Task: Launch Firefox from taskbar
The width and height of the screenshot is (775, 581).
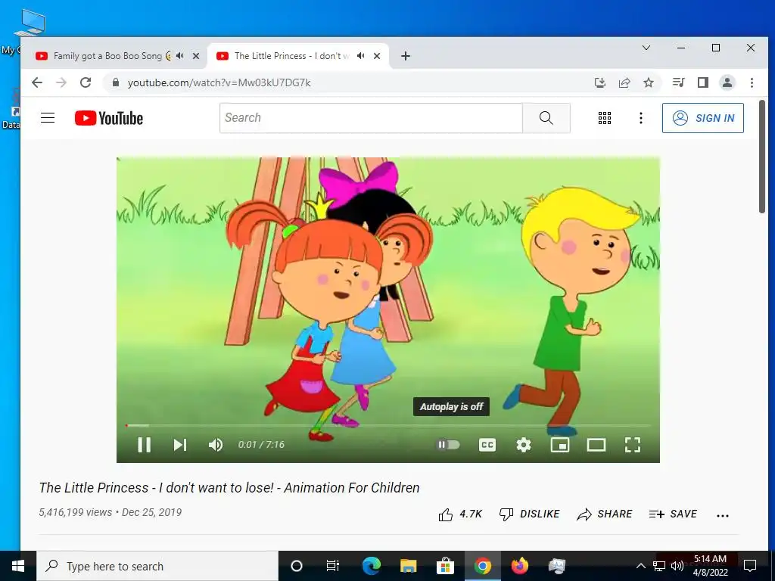Action: point(519,566)
